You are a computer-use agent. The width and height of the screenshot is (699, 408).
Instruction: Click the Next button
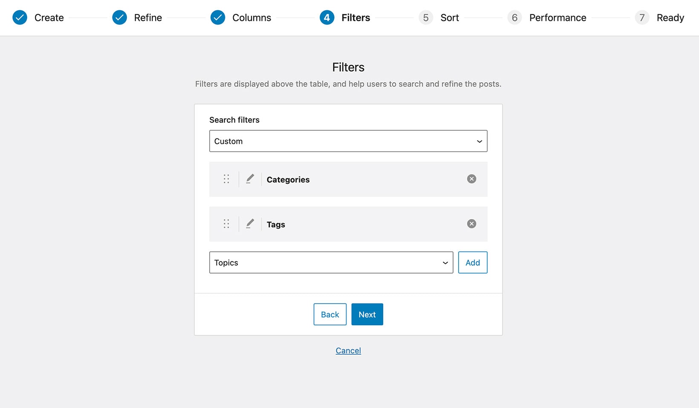pyautogui.click(x=367, y=314)
